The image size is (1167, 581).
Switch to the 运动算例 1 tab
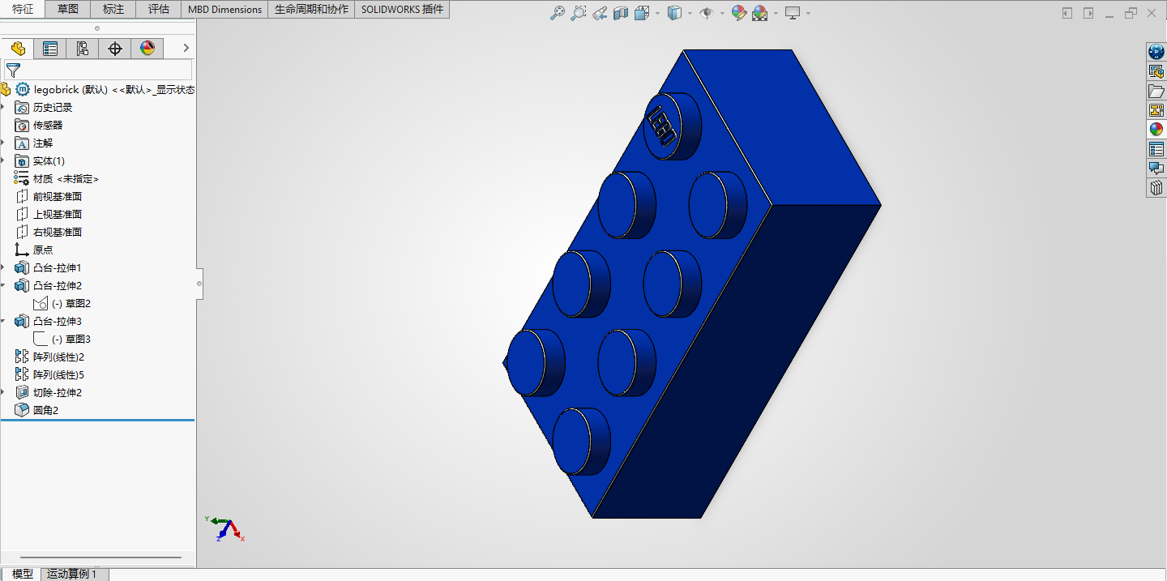click(x=73, y=574)
